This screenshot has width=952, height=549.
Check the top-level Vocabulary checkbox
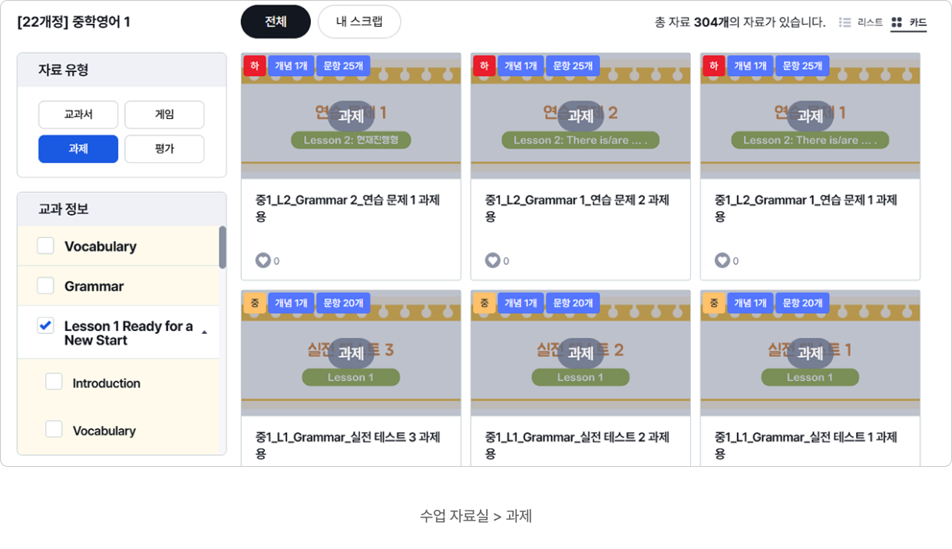[45, 246]
